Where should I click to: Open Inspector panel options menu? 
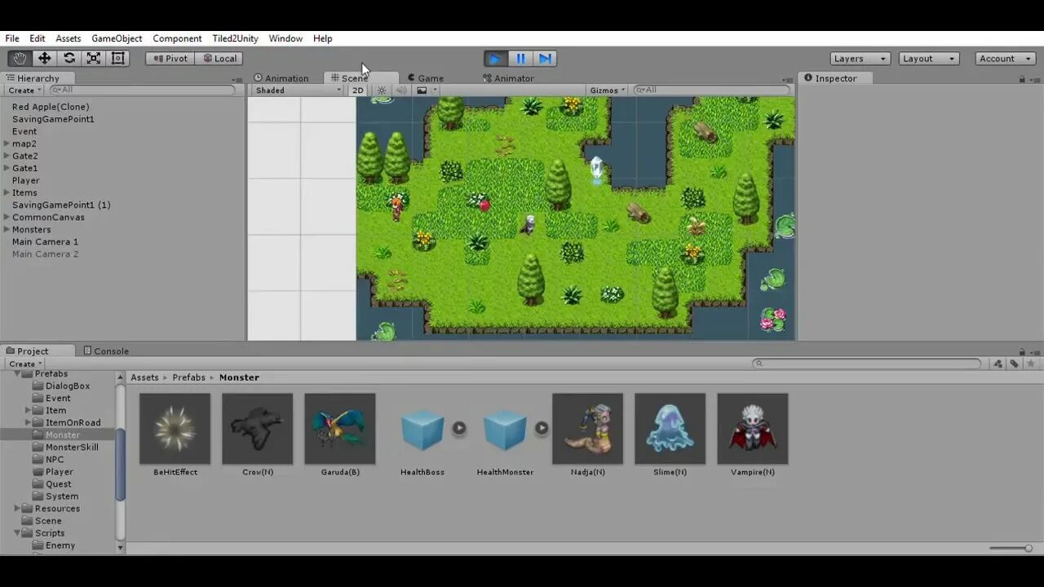tap(1035, 79)
